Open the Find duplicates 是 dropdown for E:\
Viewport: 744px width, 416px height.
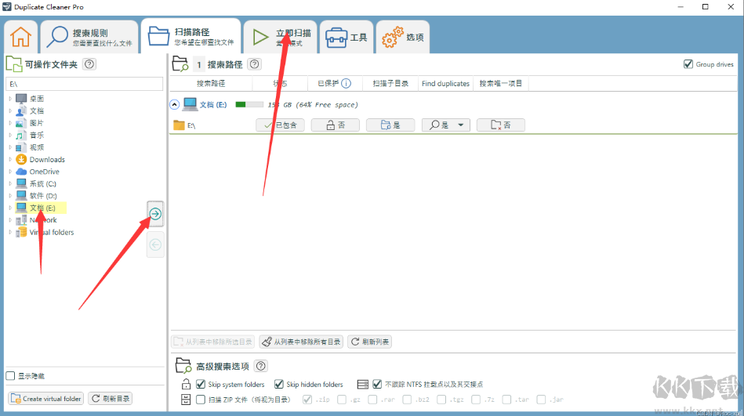(460, 125)
